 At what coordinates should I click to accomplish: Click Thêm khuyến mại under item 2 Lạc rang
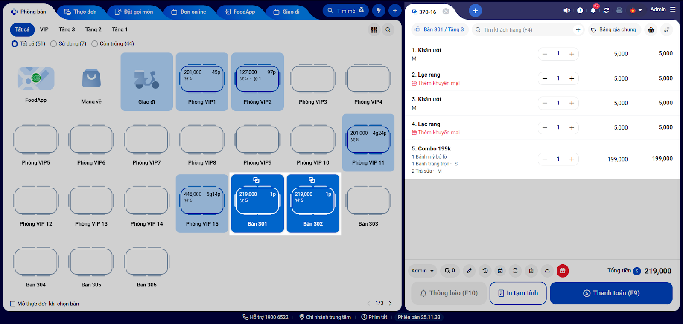pyautogui.click(x=436, y=83)
